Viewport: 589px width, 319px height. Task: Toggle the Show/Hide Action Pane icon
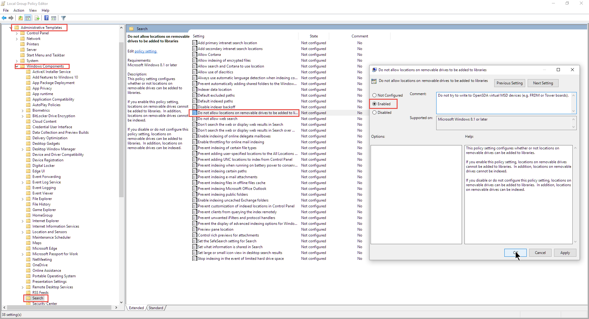click(54, 18)
